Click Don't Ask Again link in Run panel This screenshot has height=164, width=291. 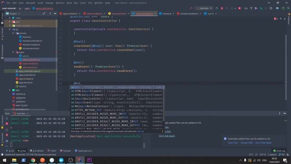point(167,136)
